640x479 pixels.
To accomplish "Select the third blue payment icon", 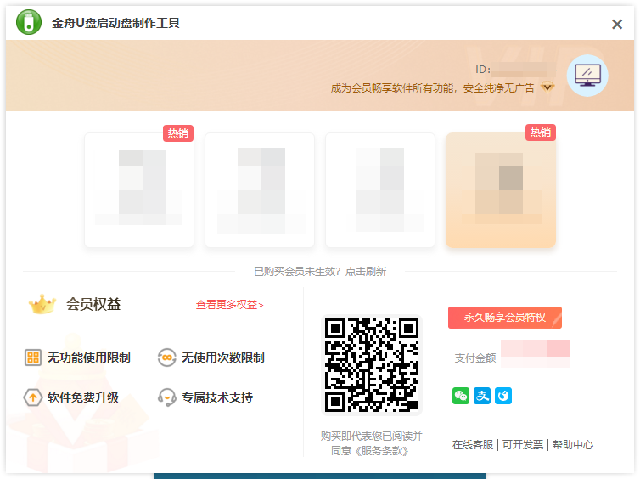I will click(x=503, y=396).
